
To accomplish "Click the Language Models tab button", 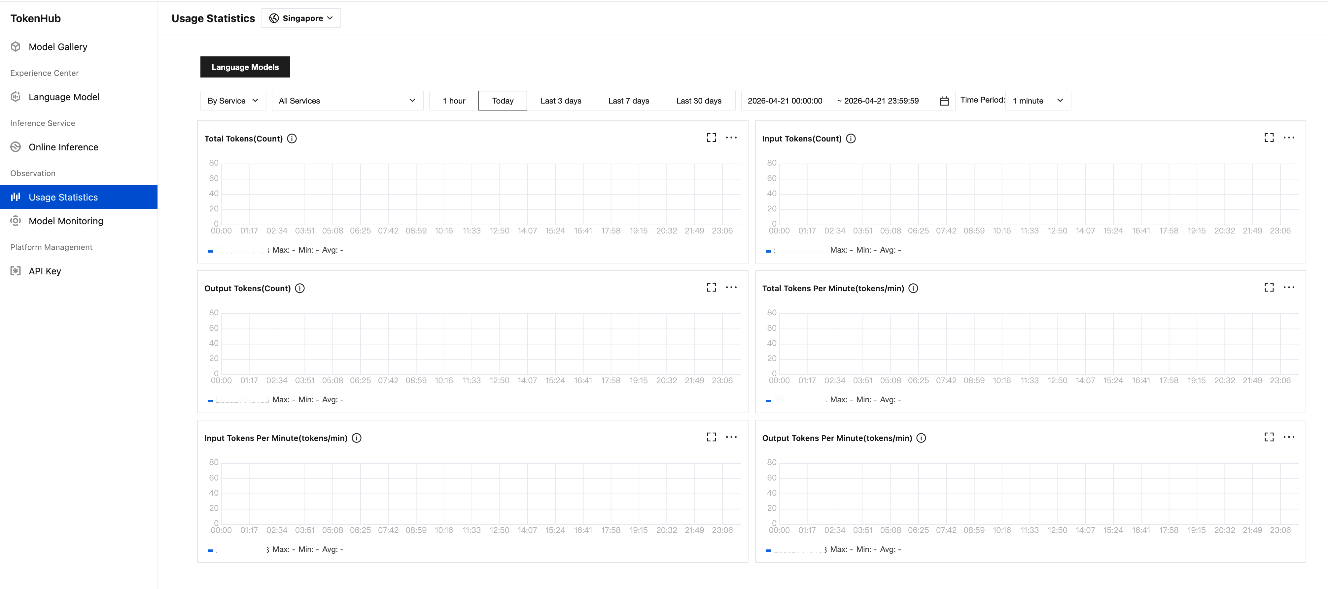I will (245, 67).
